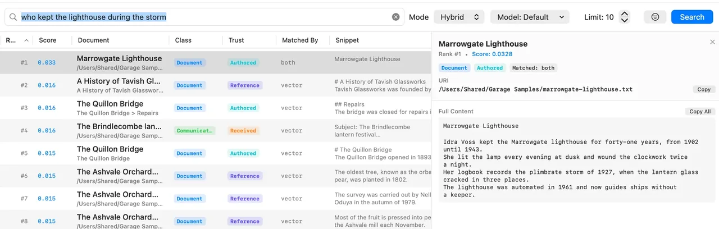Select rank #8 The Ashvale Orchard result

(216, 219)
